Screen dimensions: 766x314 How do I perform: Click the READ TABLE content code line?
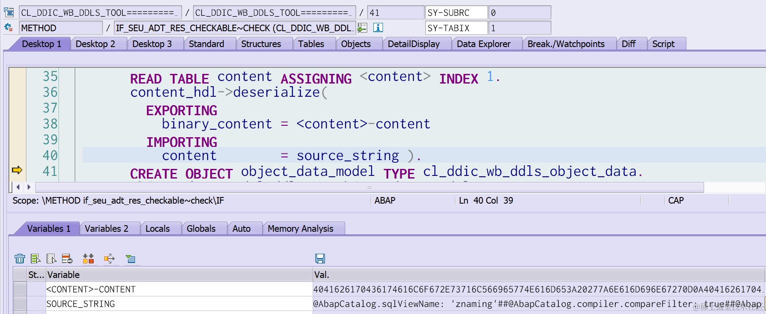point(315,77)
